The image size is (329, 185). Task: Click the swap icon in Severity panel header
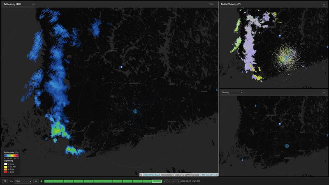click(x=324, y=92)
